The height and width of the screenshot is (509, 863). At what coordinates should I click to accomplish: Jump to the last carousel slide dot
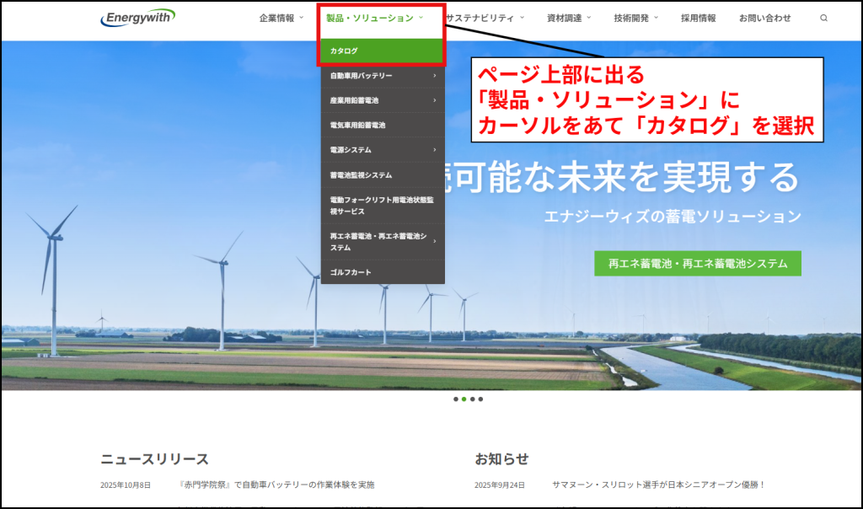(x=481, y=399)
